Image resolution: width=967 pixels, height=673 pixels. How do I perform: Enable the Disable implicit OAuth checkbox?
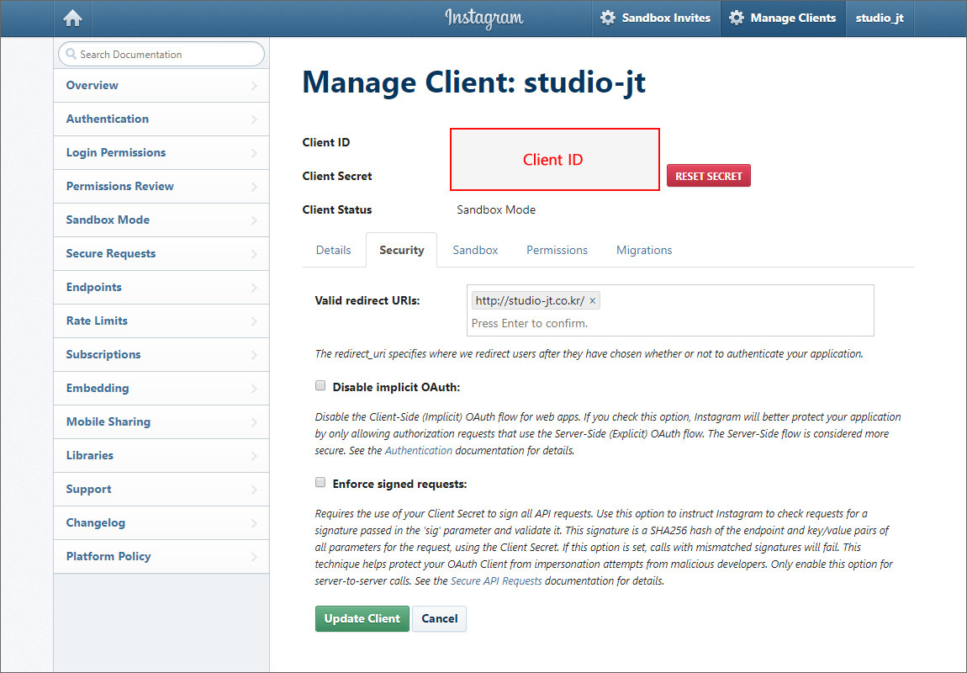320,386
